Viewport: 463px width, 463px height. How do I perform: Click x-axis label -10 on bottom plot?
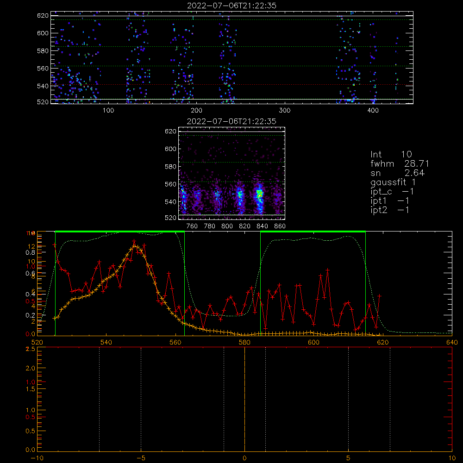tap(37, 458)
